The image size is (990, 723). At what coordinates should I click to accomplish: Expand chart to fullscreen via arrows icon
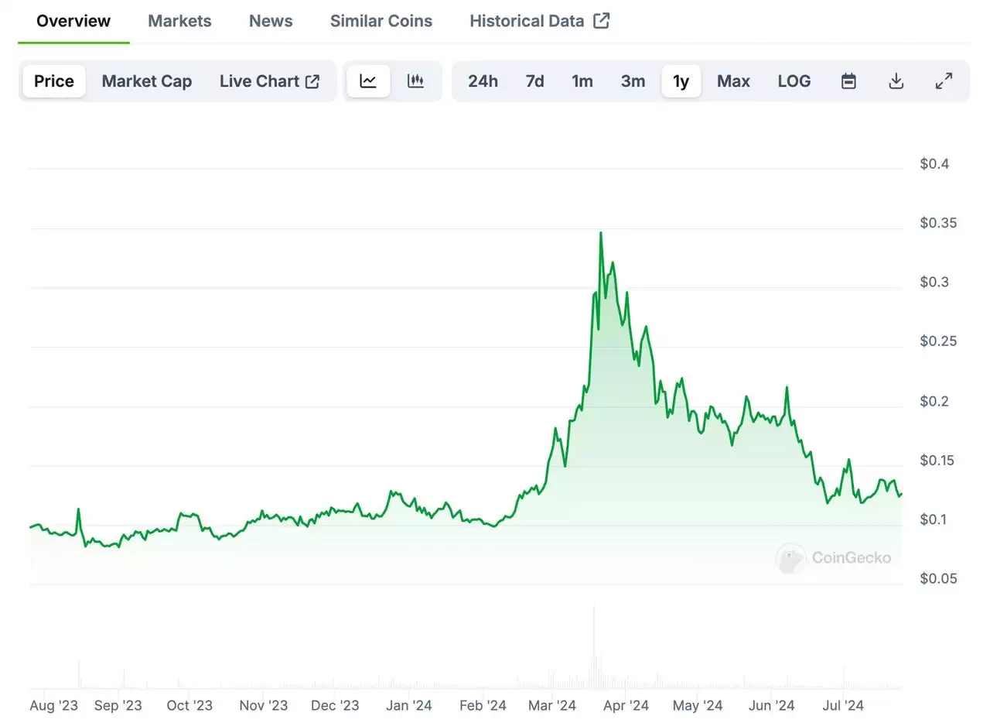tap(944, 81)
